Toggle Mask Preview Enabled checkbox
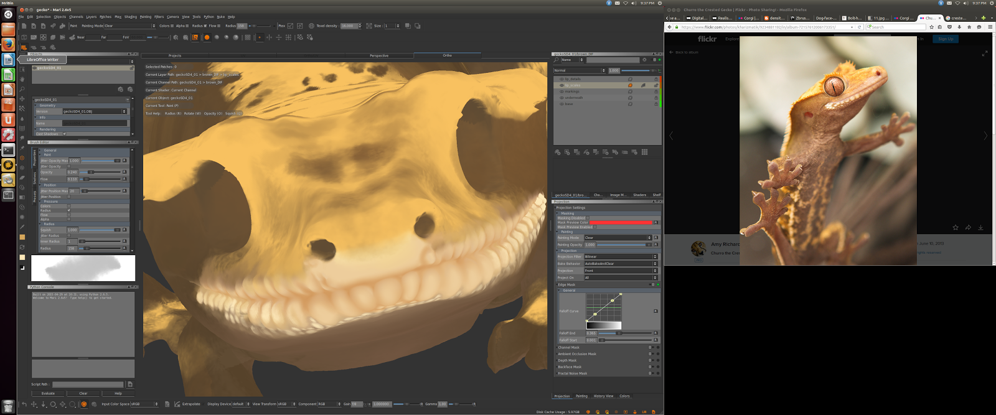Viewport: 996px width, 415px height. 595,227
